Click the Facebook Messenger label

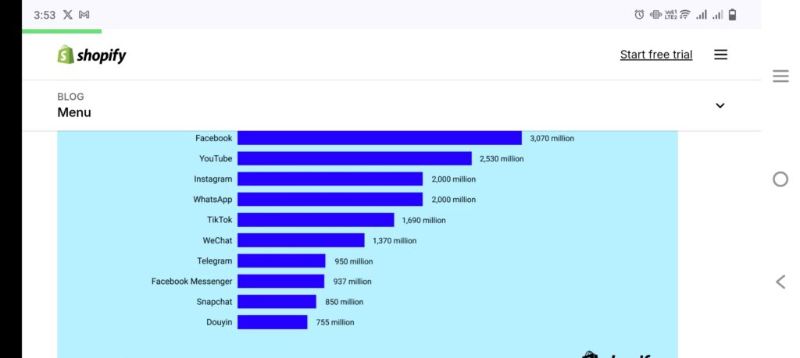[x=192, y=281]
